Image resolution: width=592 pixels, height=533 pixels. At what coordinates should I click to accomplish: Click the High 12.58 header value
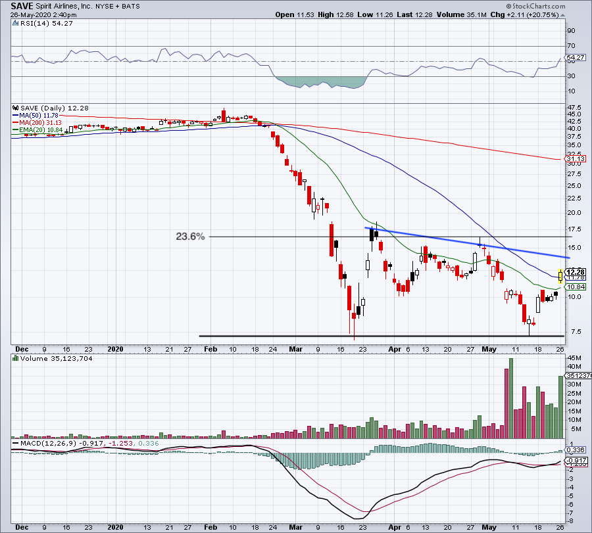click(x=335, y=14)
